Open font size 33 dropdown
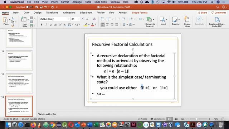 79,19
